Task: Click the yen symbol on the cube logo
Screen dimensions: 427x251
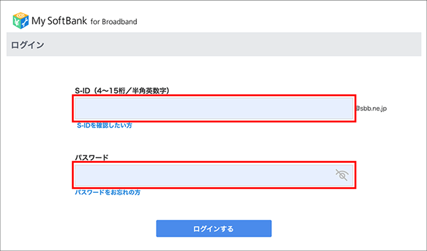Action: [17, 22]
